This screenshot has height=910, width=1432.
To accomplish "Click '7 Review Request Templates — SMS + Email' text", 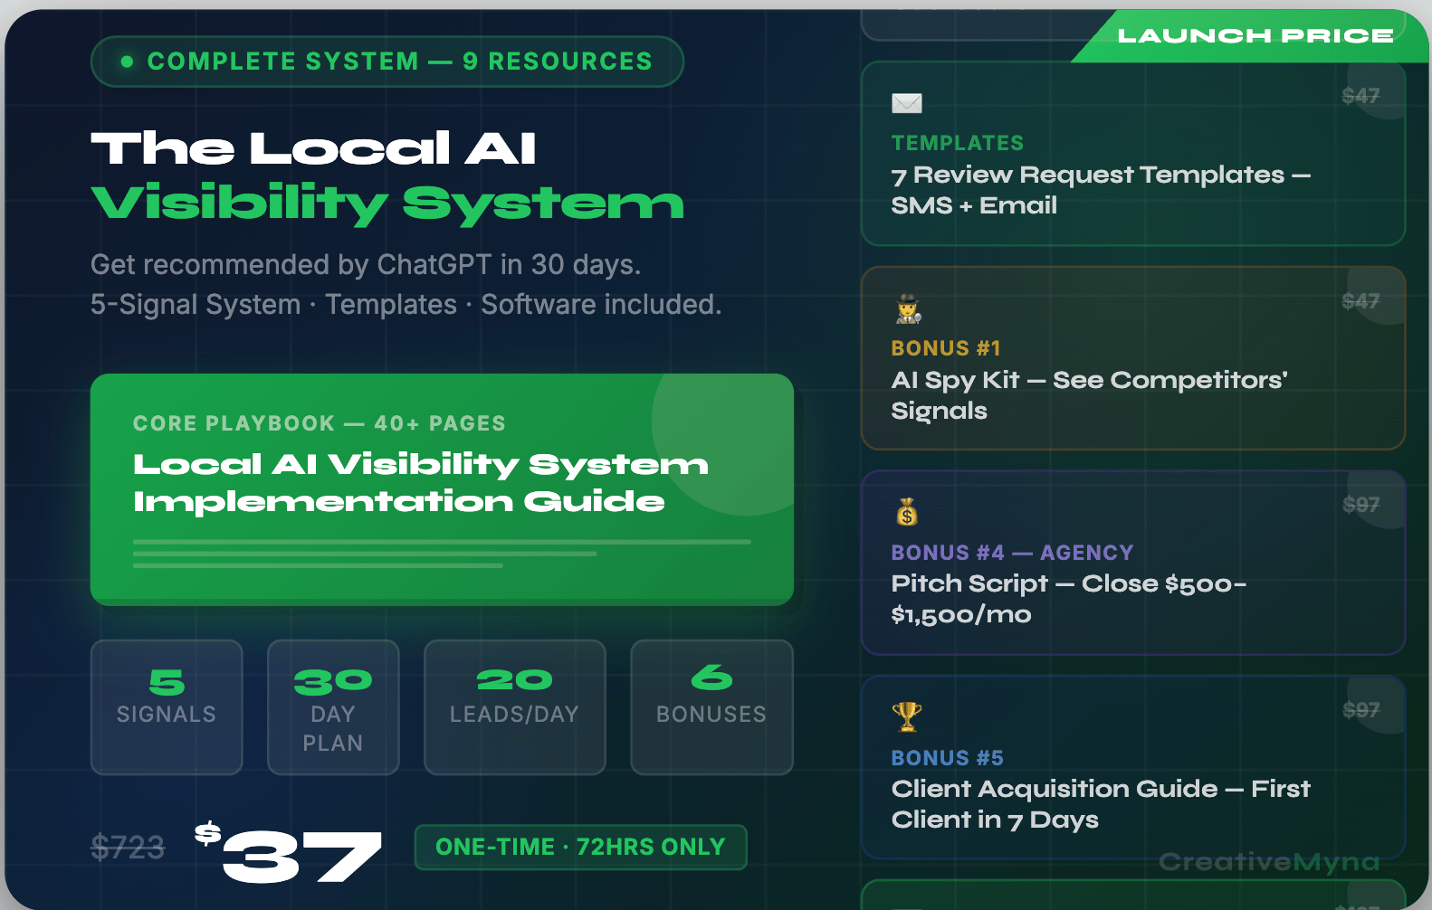I will [1101, 190].
